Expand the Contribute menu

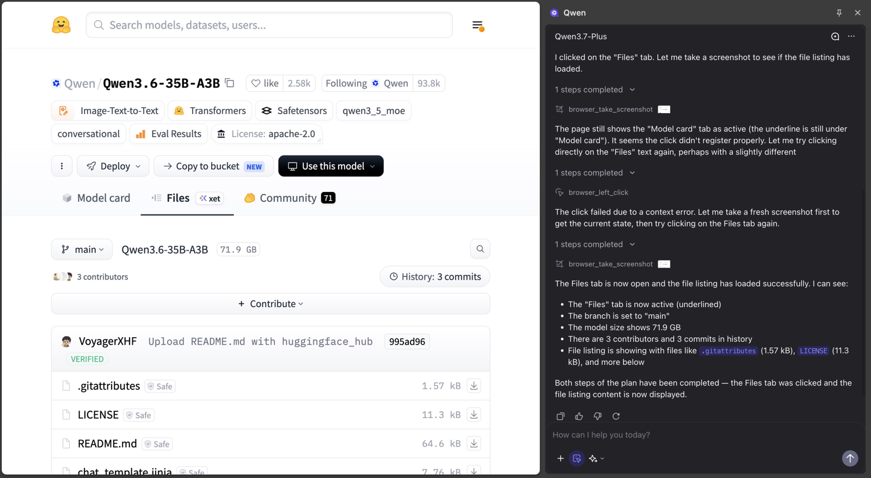(x=271, y=303)
